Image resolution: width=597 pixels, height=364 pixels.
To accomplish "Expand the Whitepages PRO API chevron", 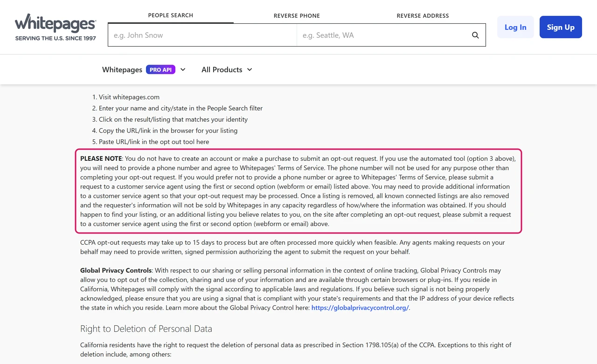I will click(183, 69).
